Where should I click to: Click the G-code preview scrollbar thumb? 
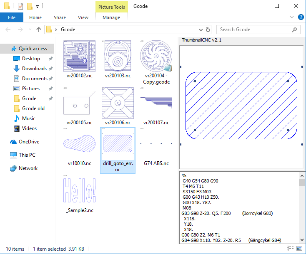[x=302, y=182]
